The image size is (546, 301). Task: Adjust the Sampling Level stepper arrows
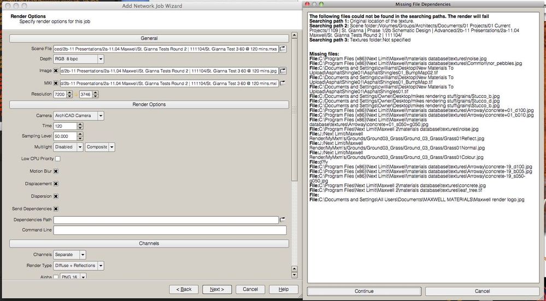coord(80,137)
